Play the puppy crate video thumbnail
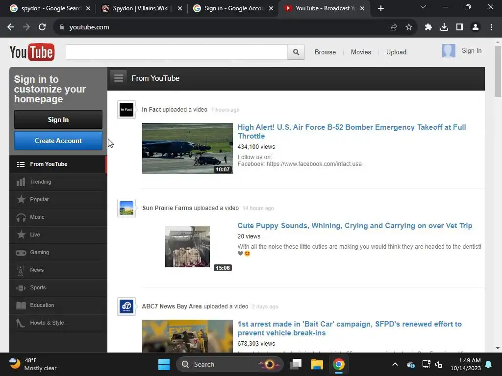The image size is (502, 376). coord(187,247)
